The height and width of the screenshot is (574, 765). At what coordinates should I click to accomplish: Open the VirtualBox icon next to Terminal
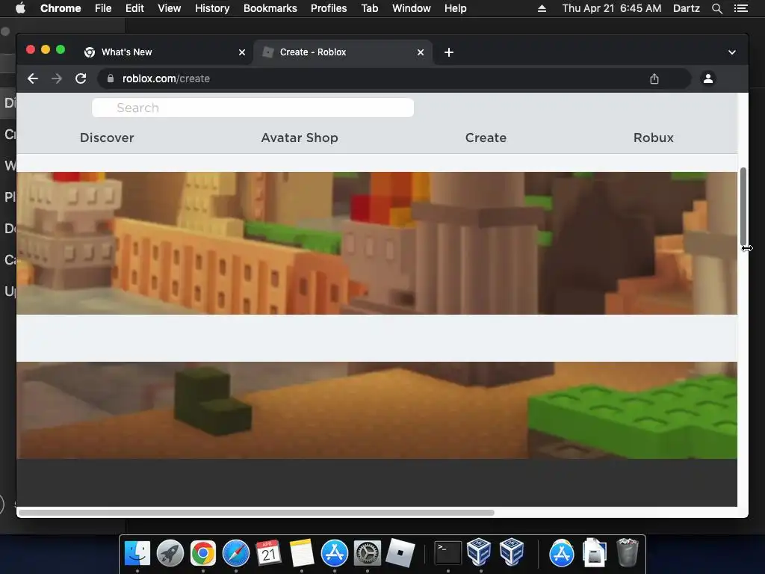(479, 552)
